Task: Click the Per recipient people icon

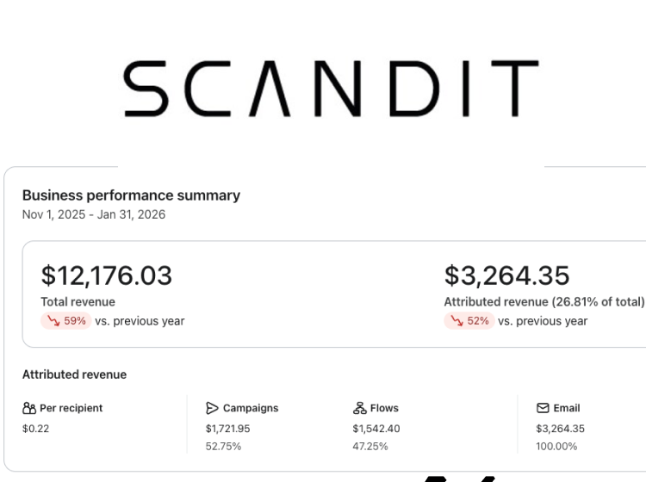Action: [x=29, y=408]
